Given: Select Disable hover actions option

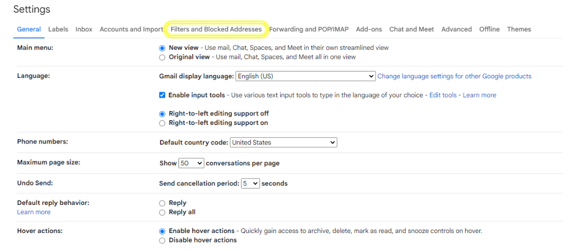Looking at the screenshot, I should 162,240.
